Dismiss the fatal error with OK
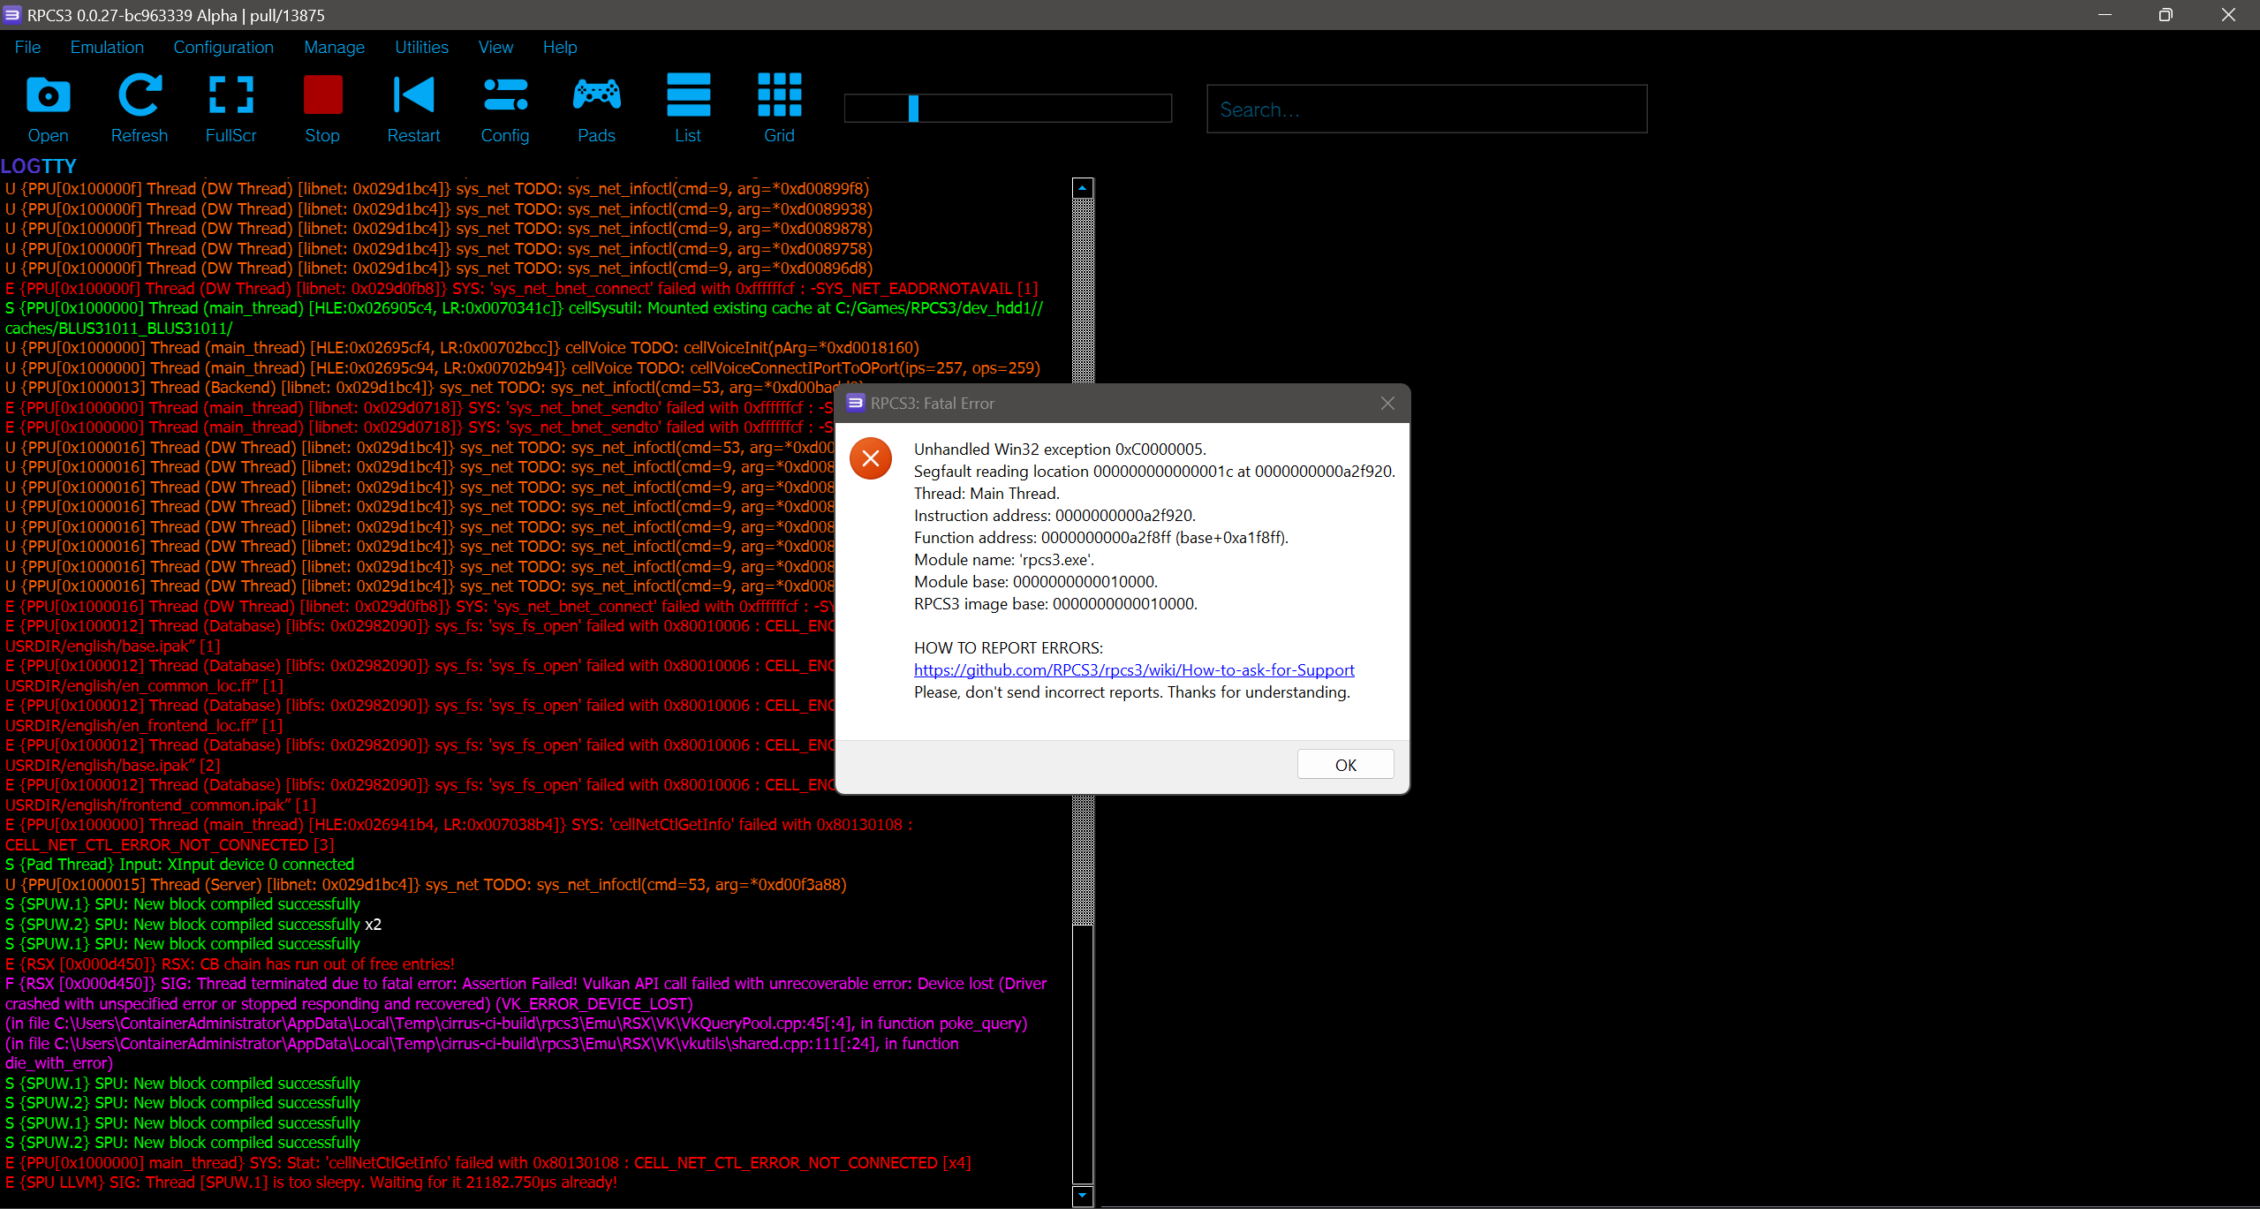 (x=1344, y=763)
